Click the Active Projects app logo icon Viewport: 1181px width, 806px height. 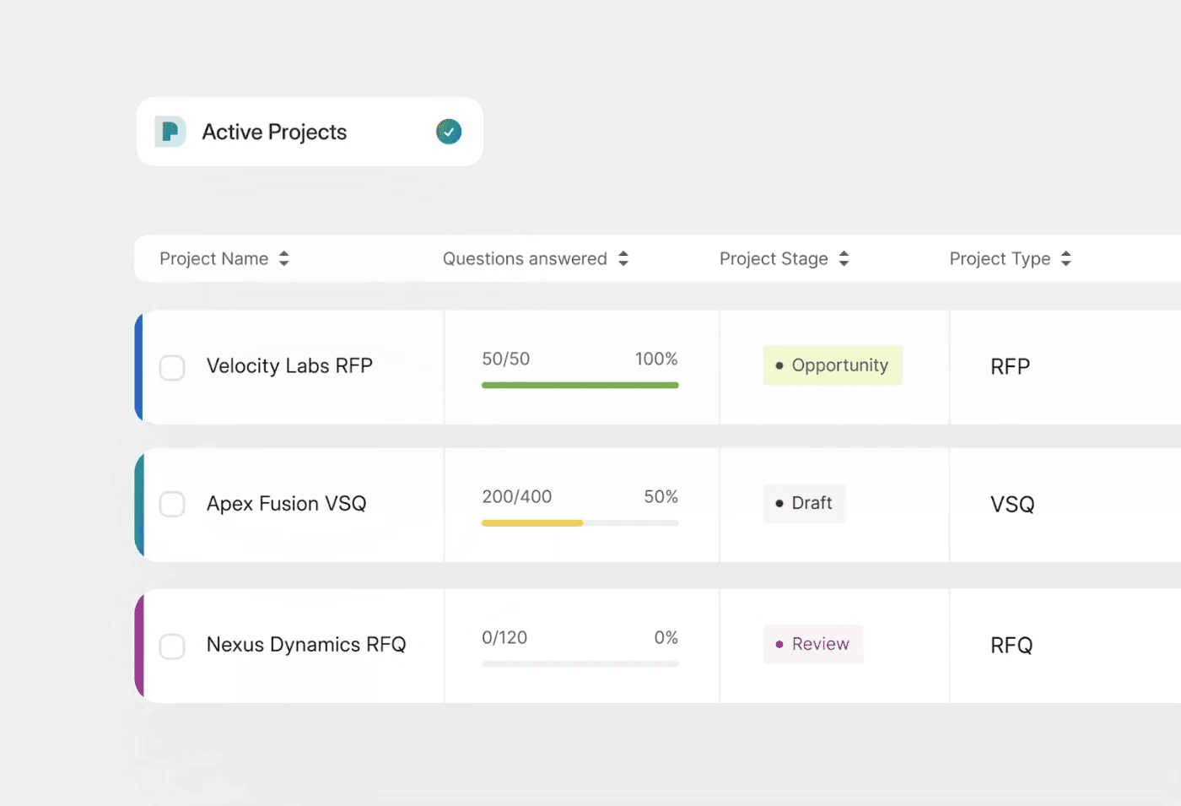coord(170,132)
